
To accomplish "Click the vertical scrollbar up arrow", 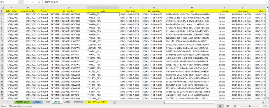I will 267,7.
